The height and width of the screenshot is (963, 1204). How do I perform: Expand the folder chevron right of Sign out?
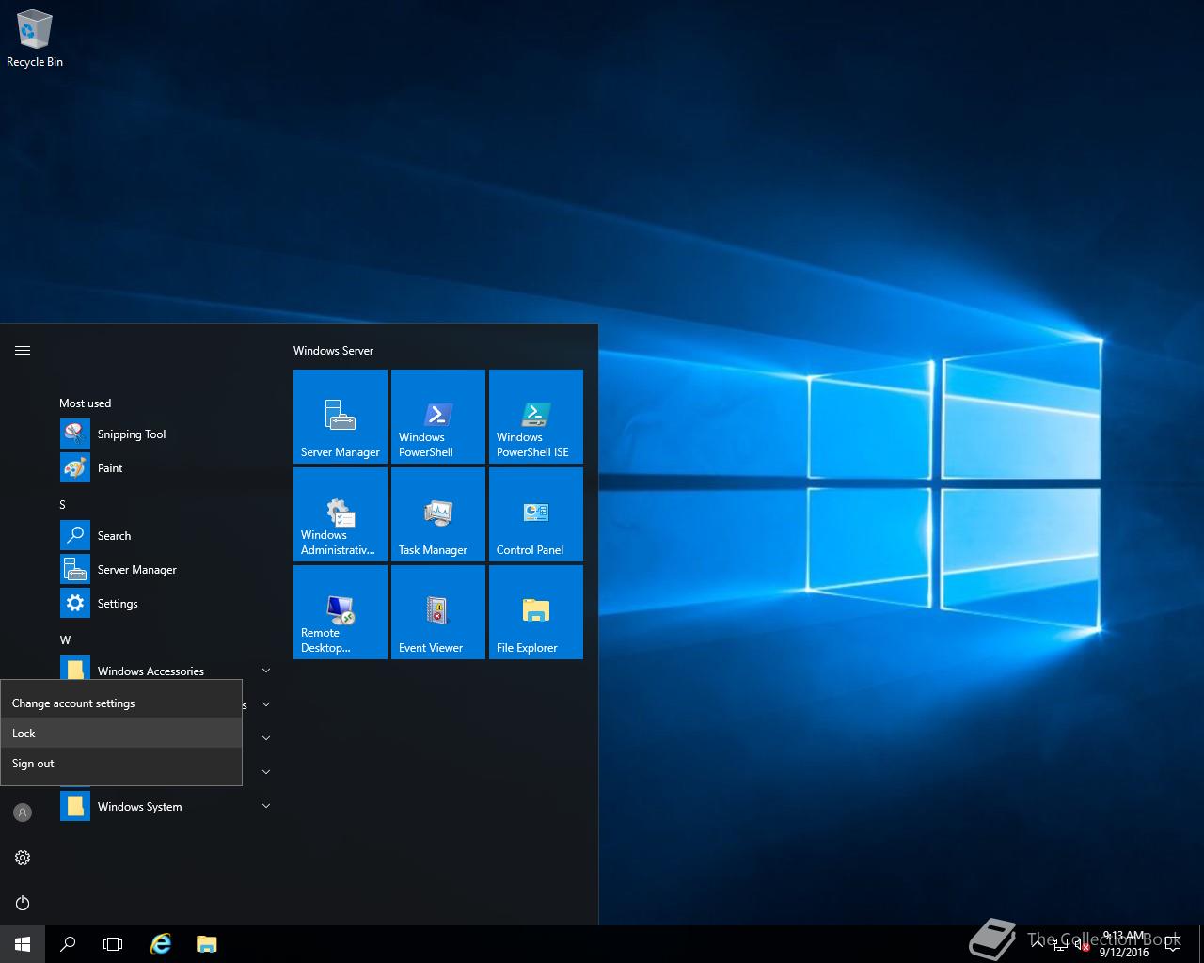[x=266, y=772]
